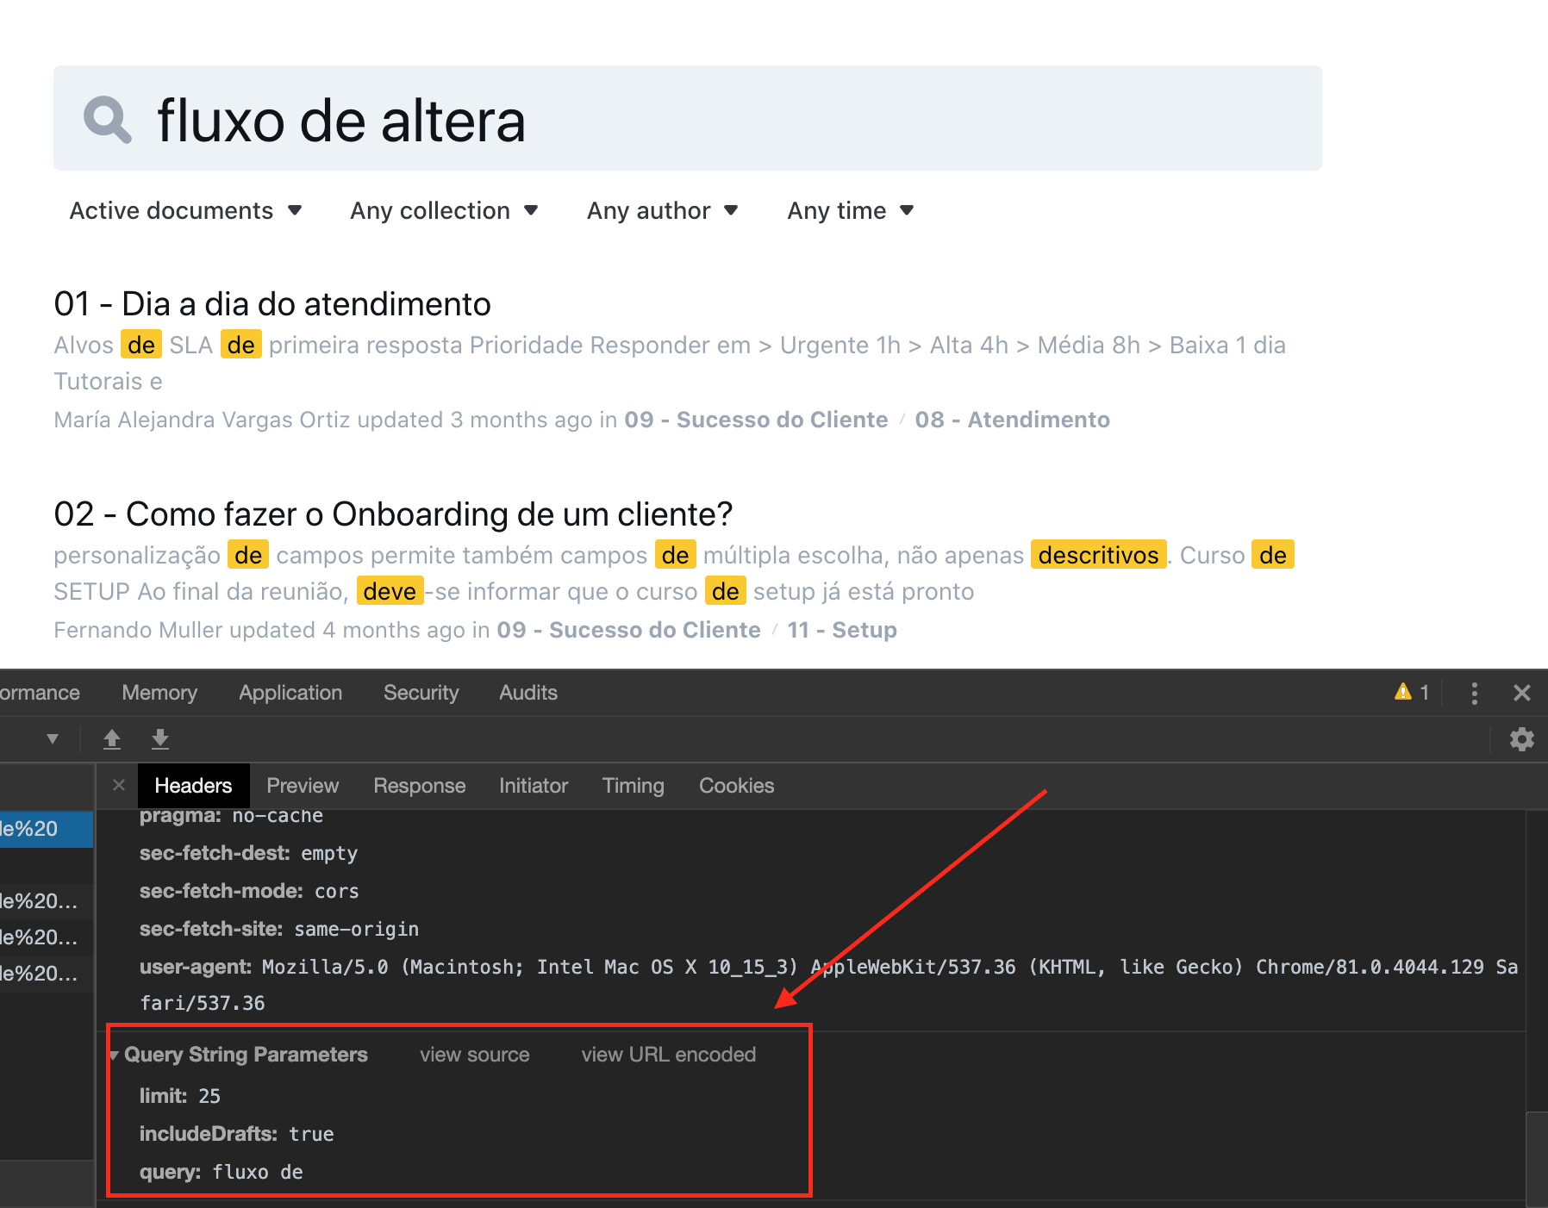The image size is (1548, 1208).
Task: Open the Any author filter dropdown
Action: [x=662, y=210]
